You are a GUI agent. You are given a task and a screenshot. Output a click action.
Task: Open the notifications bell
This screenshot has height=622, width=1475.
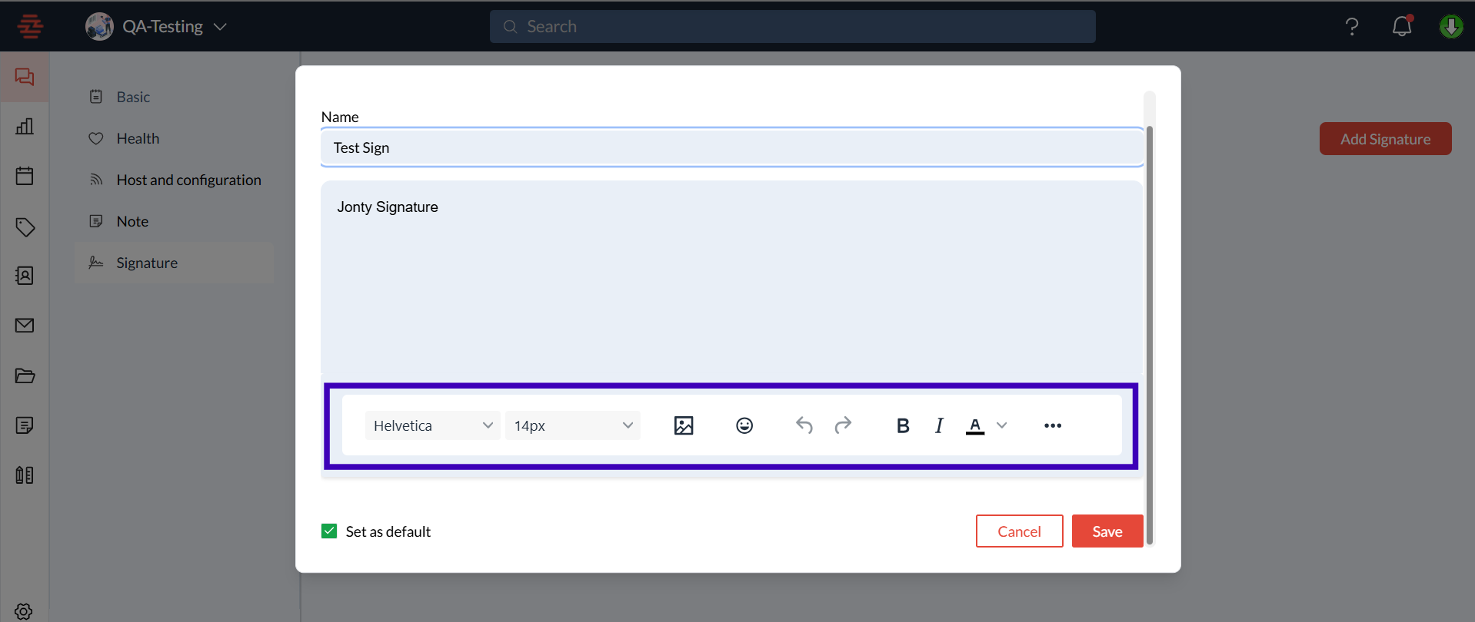coord(1402,26)
